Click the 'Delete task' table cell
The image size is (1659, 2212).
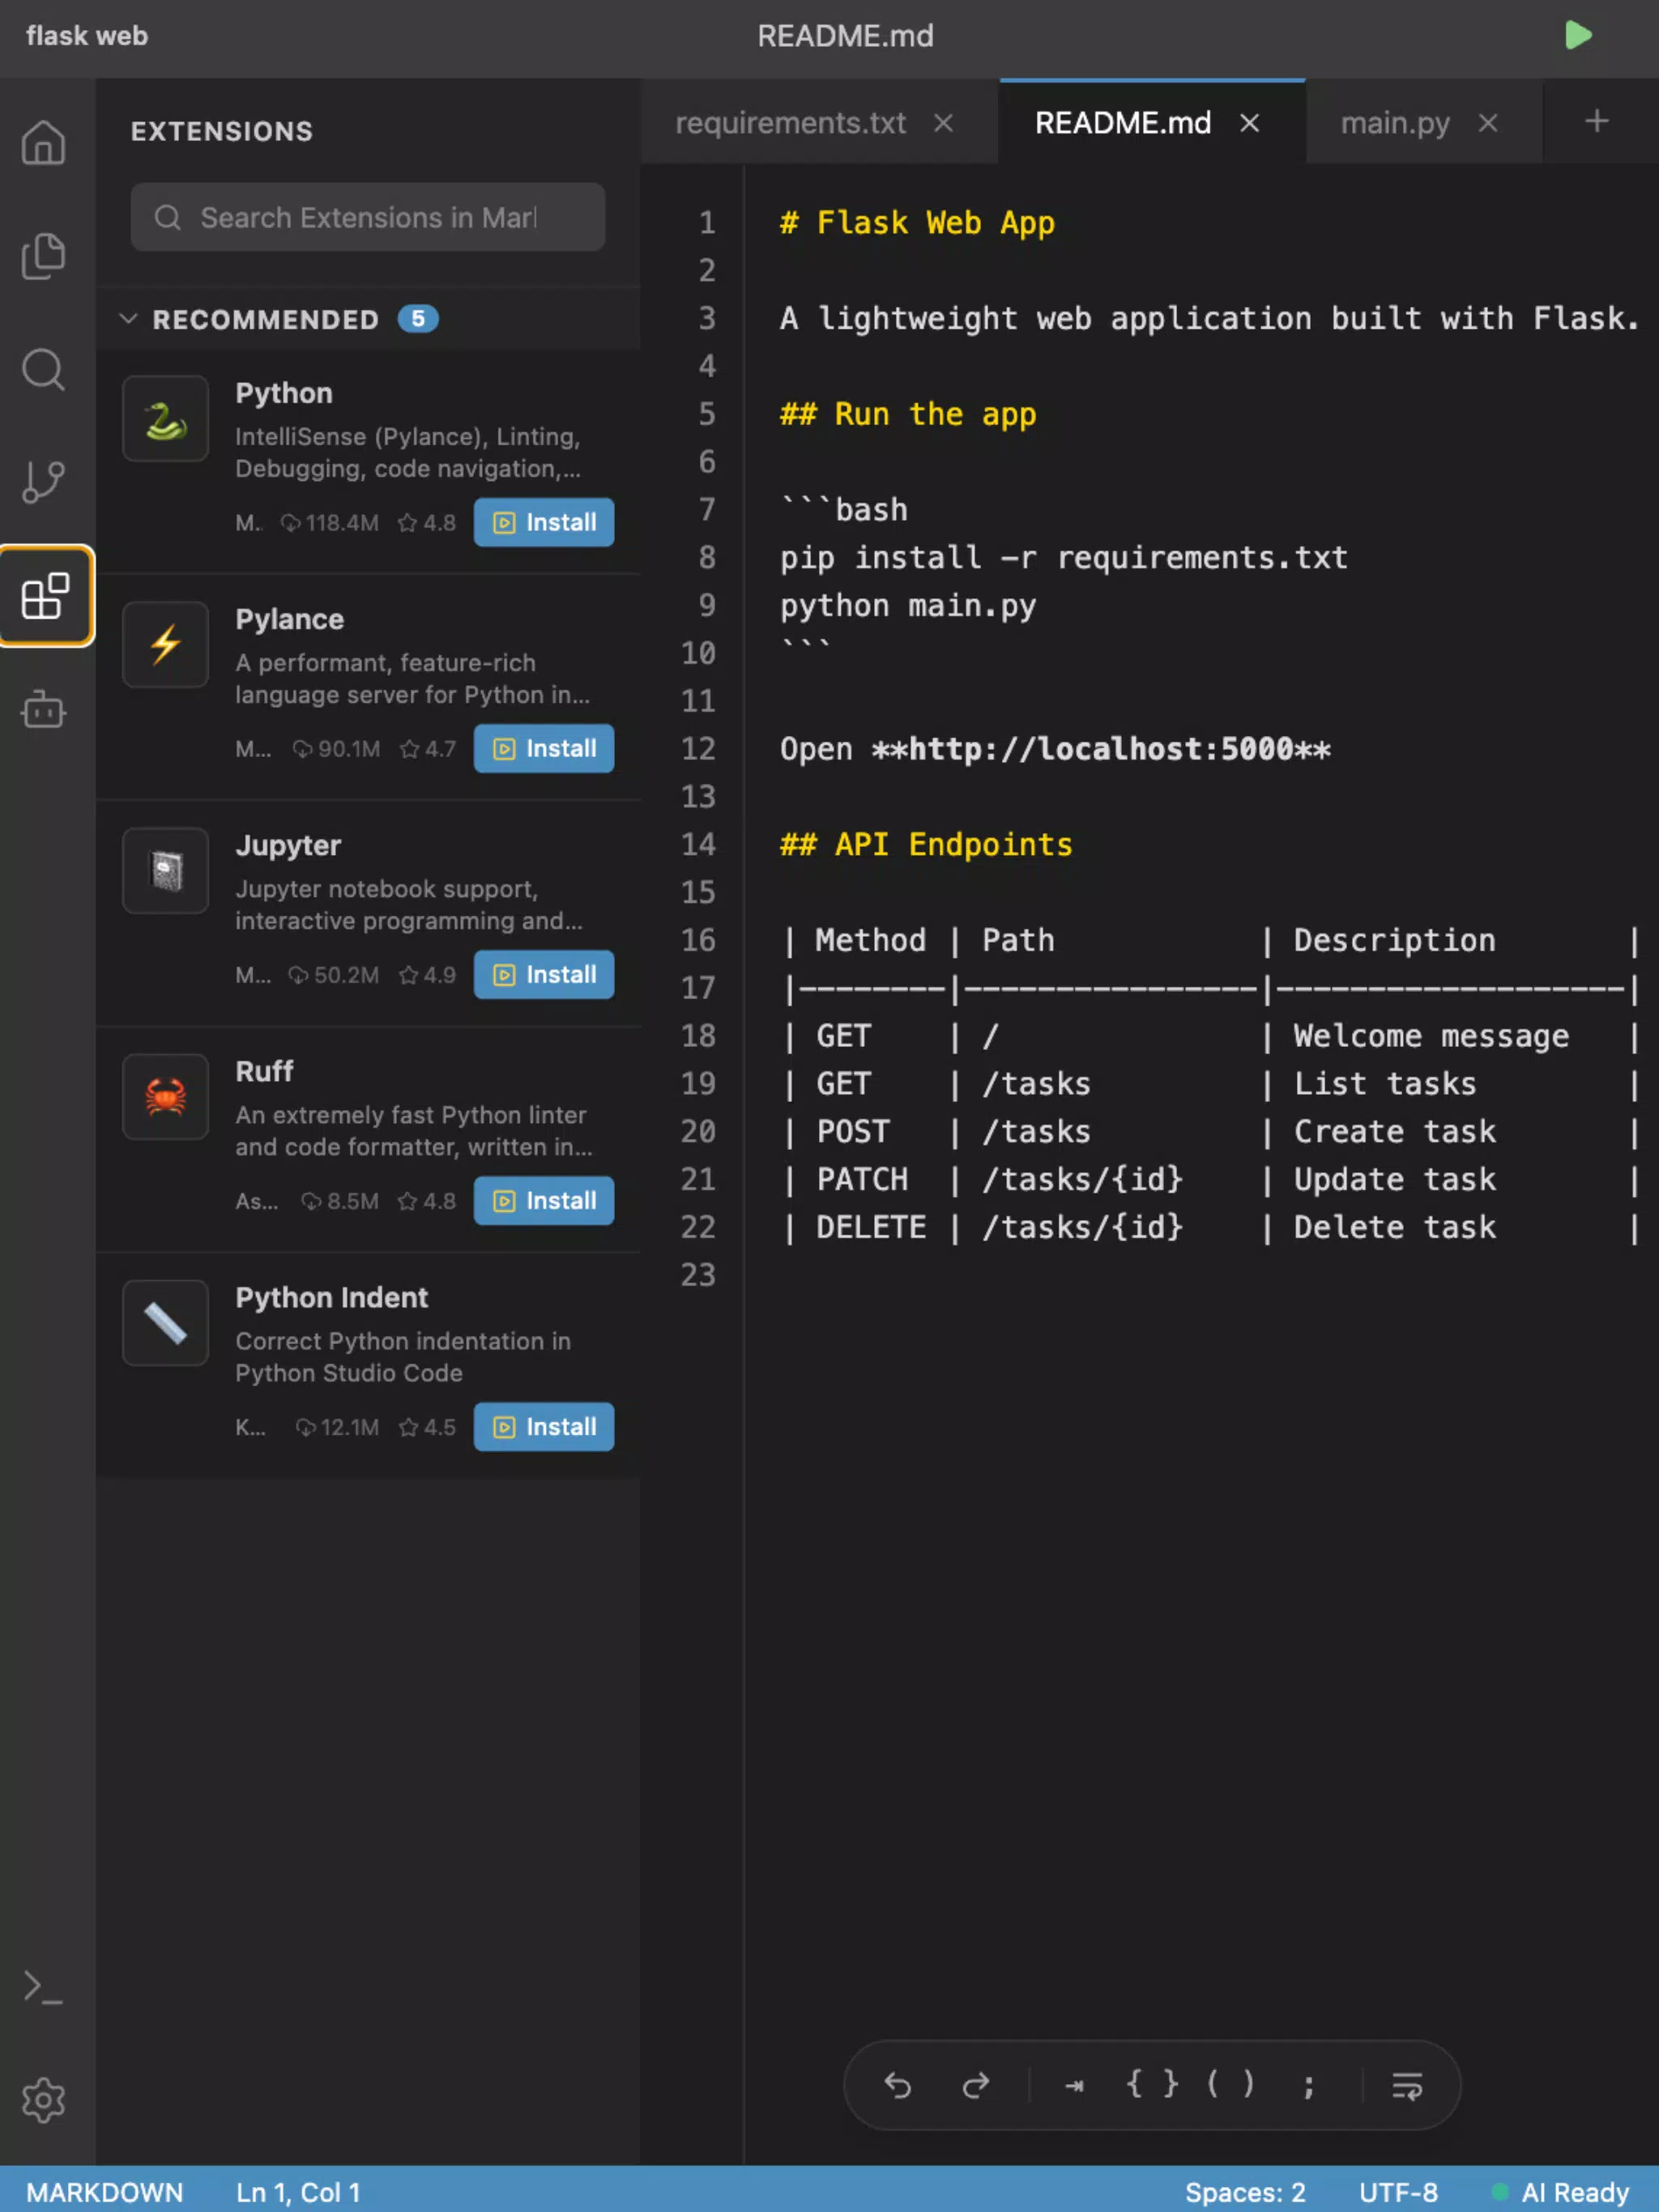[x=1395, y=1227]
